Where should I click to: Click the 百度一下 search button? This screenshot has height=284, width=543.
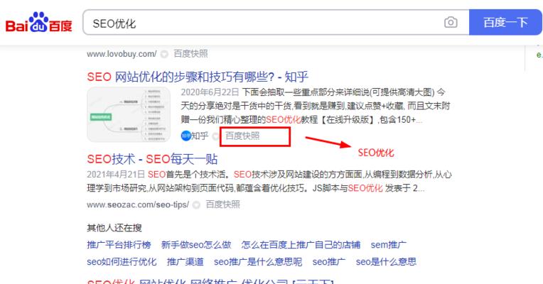tap(505, 23)
